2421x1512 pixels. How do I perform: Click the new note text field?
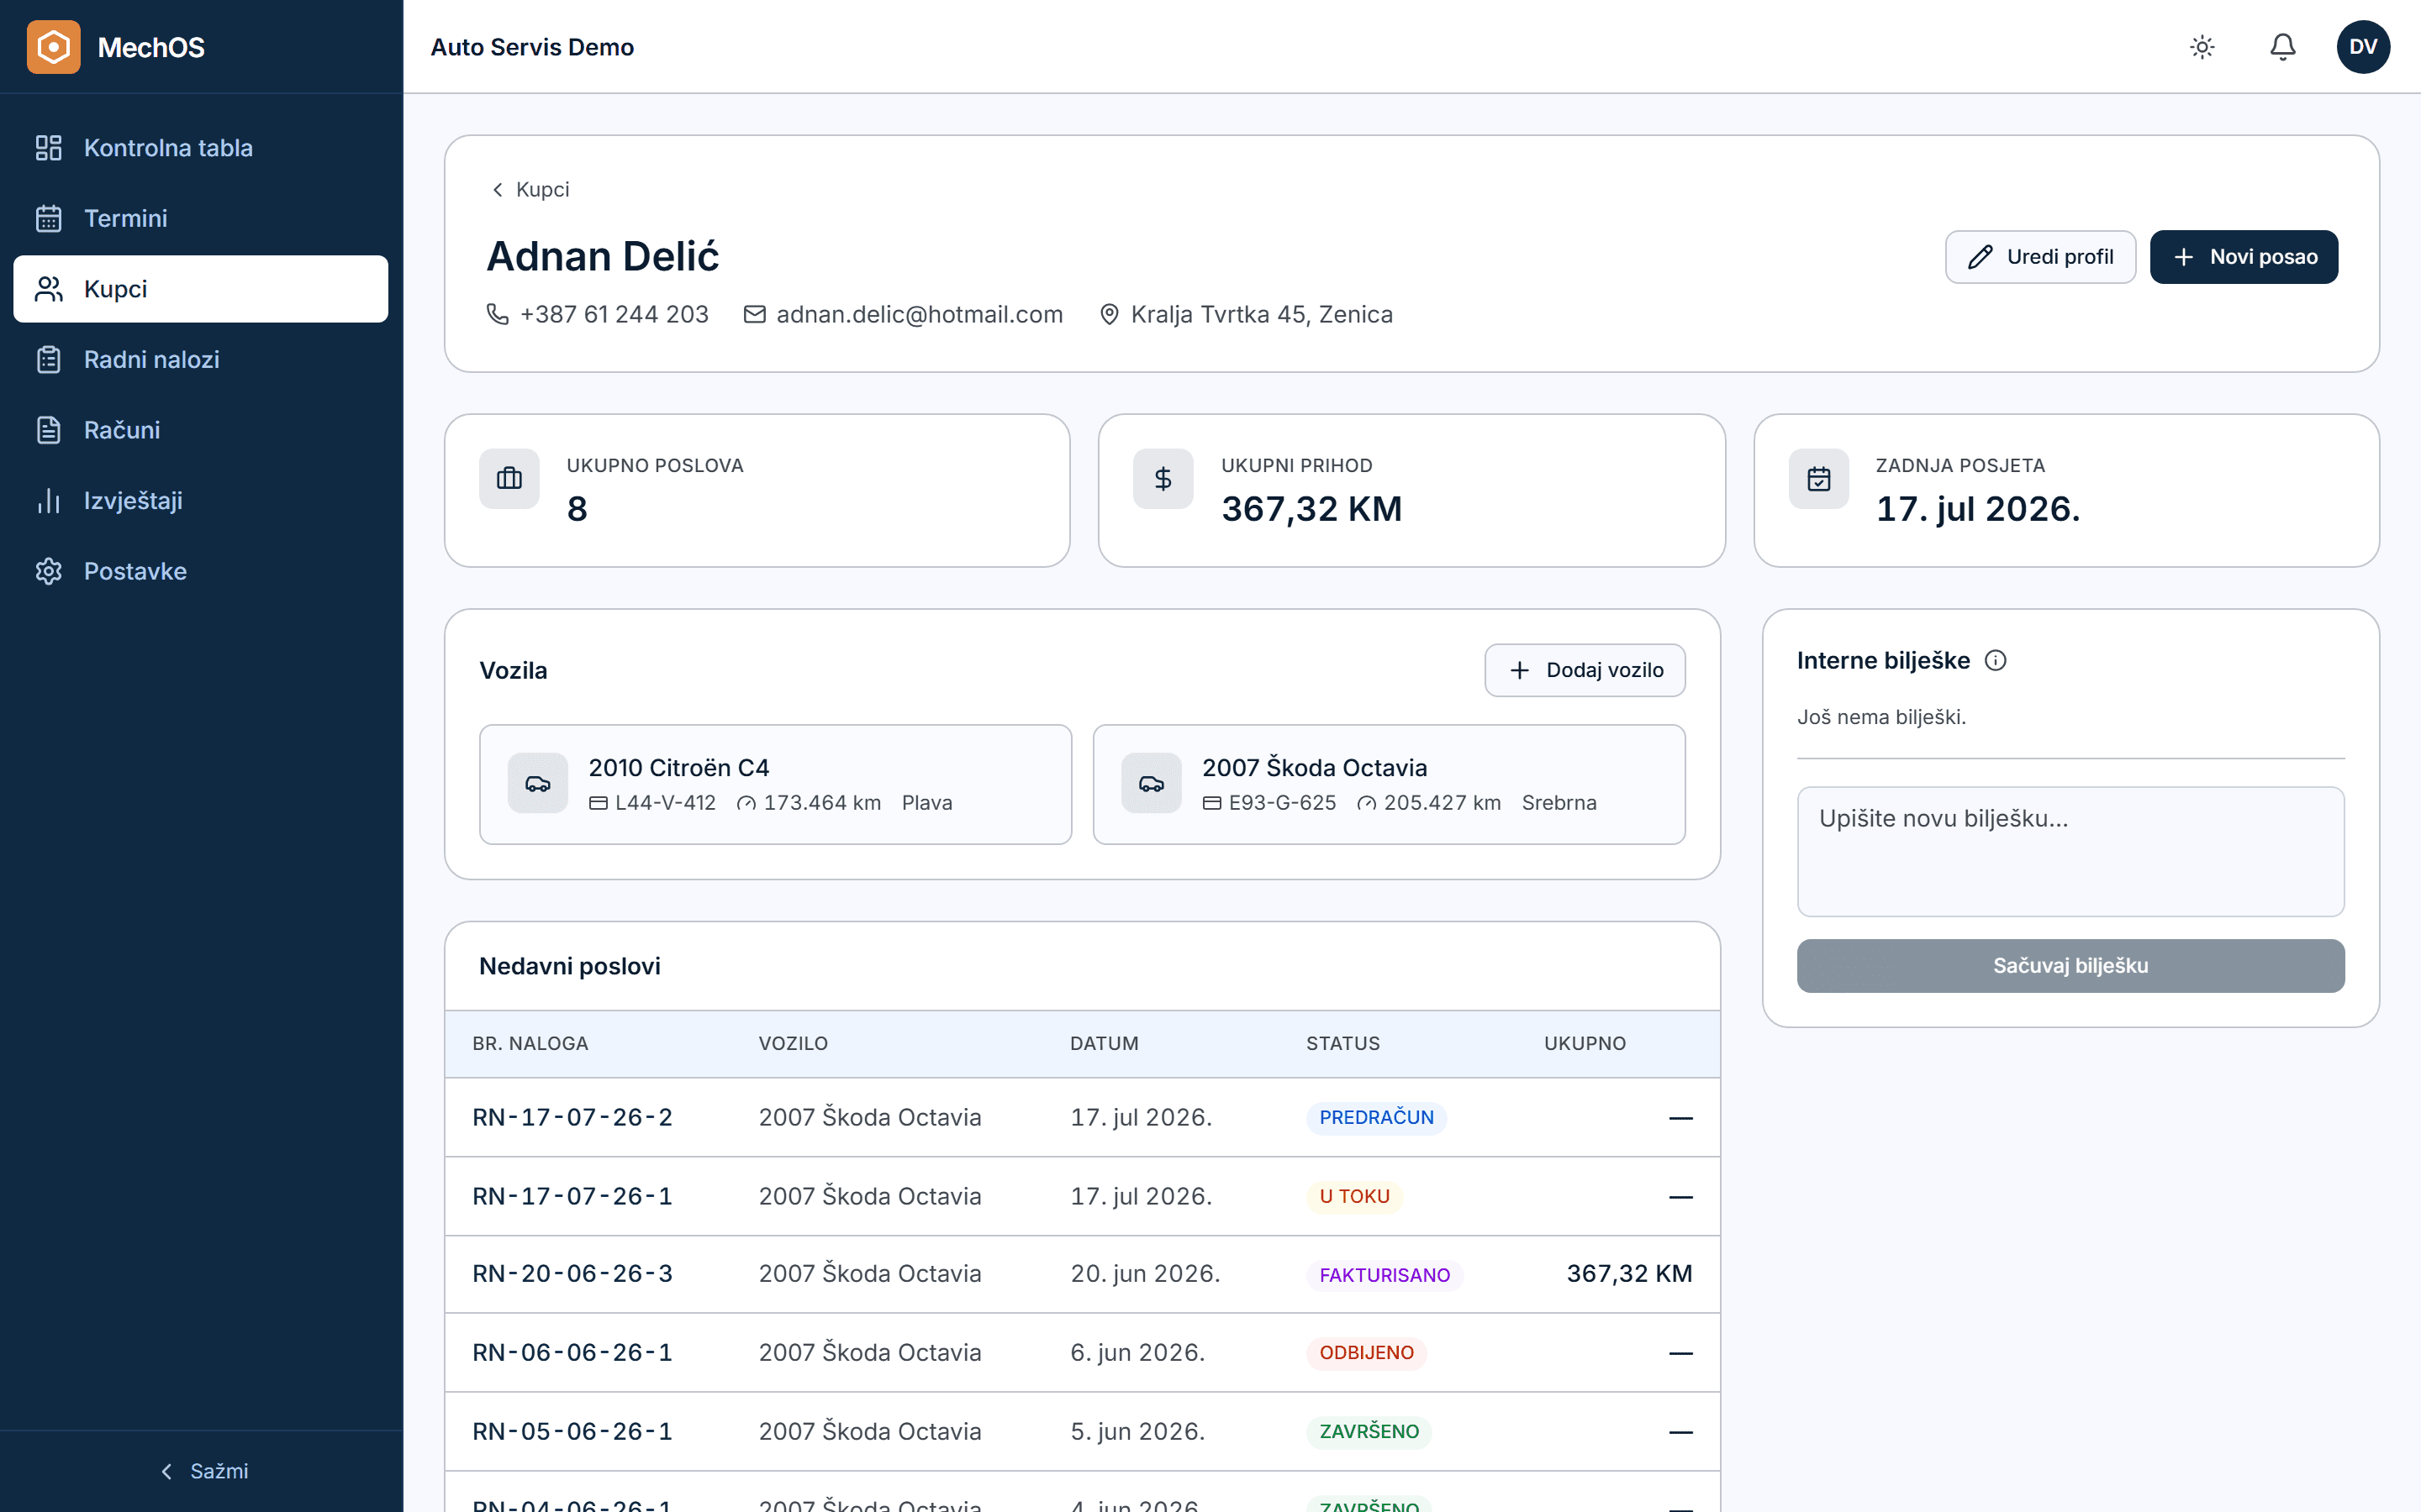pos(2070,852)
